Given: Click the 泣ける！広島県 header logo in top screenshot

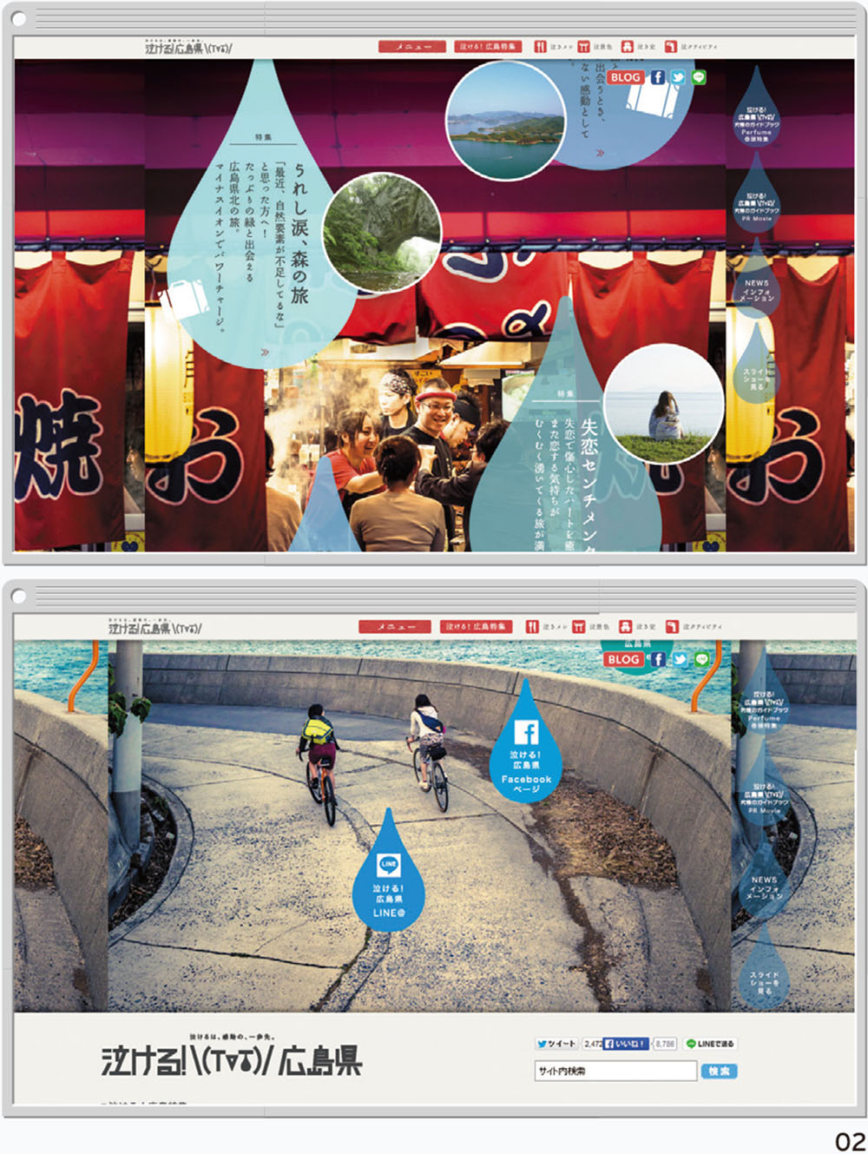Looking at the screenshot, I should tap(188, 47).
